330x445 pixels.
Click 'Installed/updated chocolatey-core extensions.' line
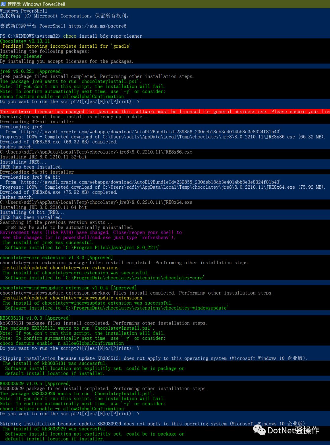(x=61, y=268)
